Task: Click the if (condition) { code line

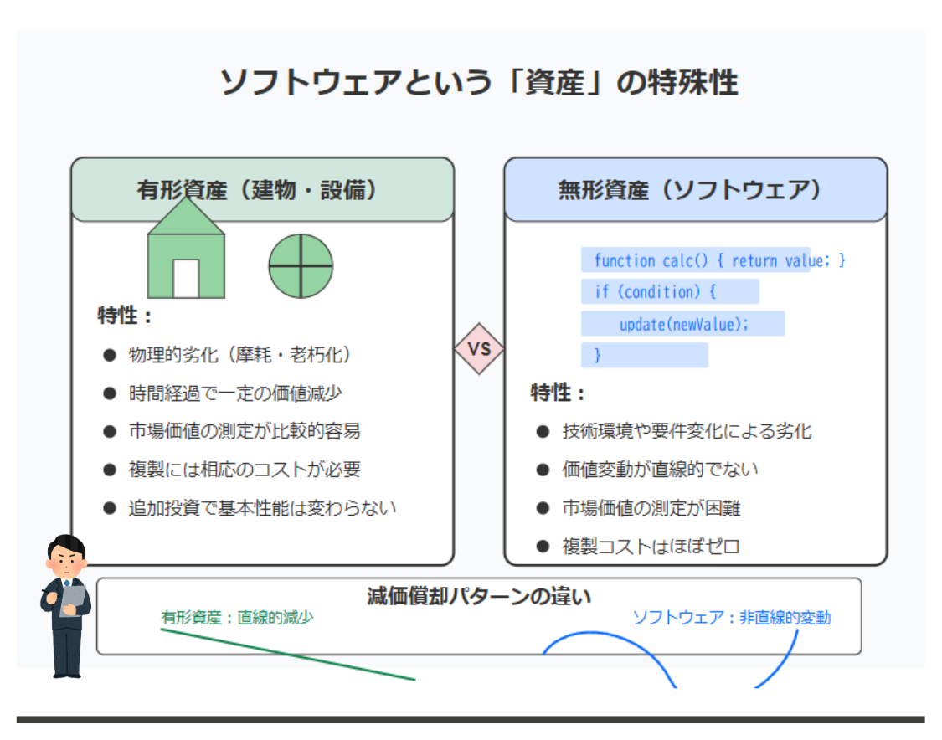Action: 671,292
